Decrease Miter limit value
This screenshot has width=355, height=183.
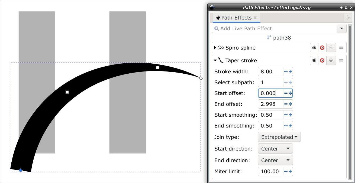point(286,171)
